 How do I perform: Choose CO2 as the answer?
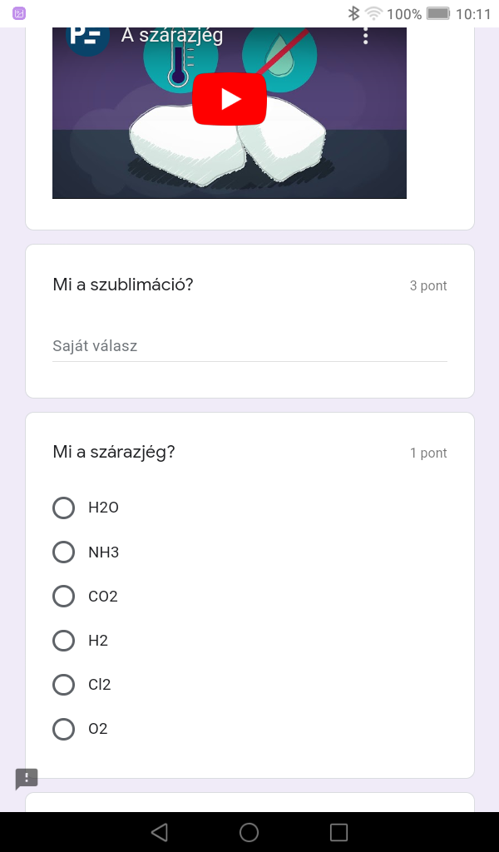point(64,596)
